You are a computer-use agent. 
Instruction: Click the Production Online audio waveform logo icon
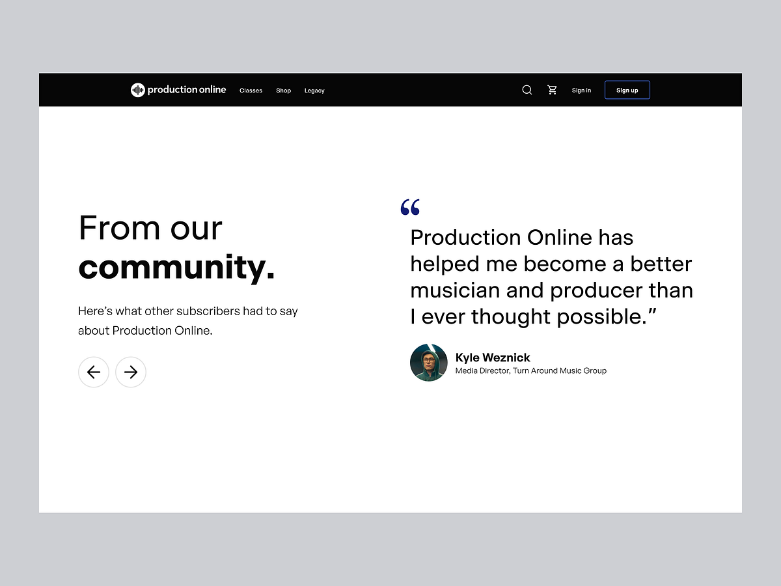click(x=137, y=90)
